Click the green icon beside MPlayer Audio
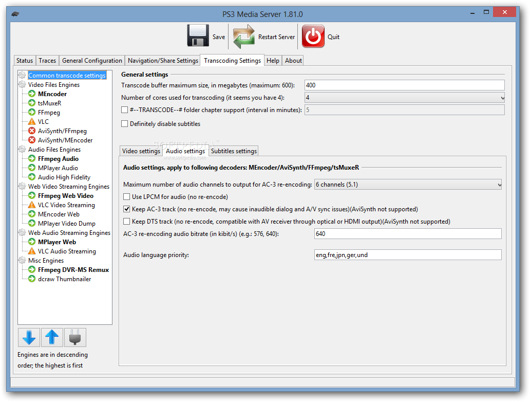 click(32, 168)
